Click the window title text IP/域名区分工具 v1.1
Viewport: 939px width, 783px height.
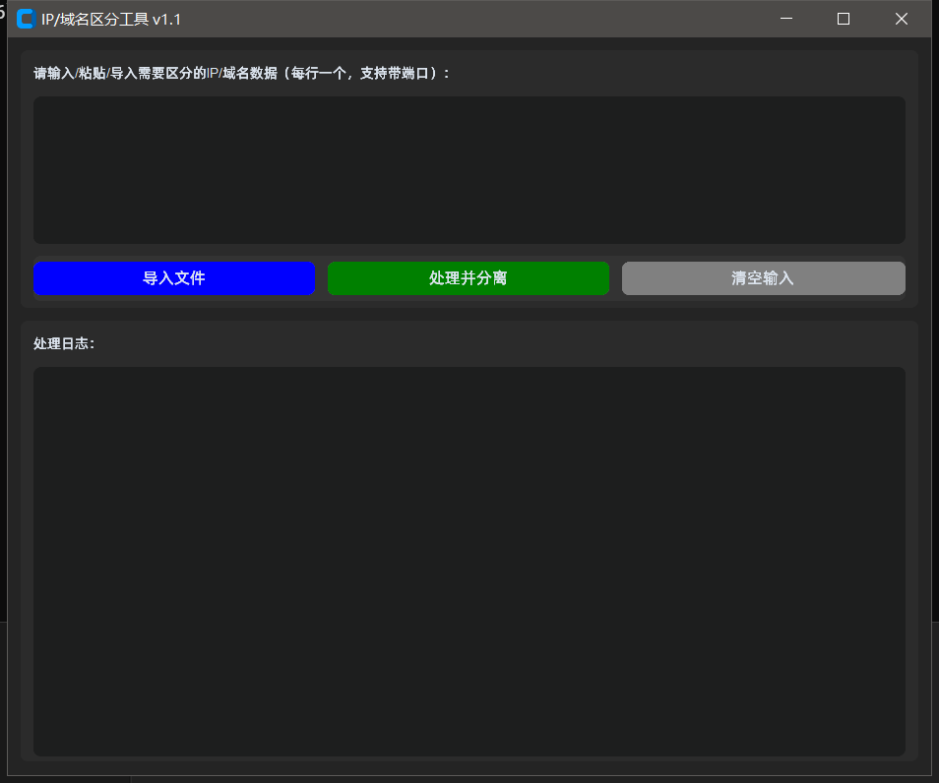(x=110, y=20)
